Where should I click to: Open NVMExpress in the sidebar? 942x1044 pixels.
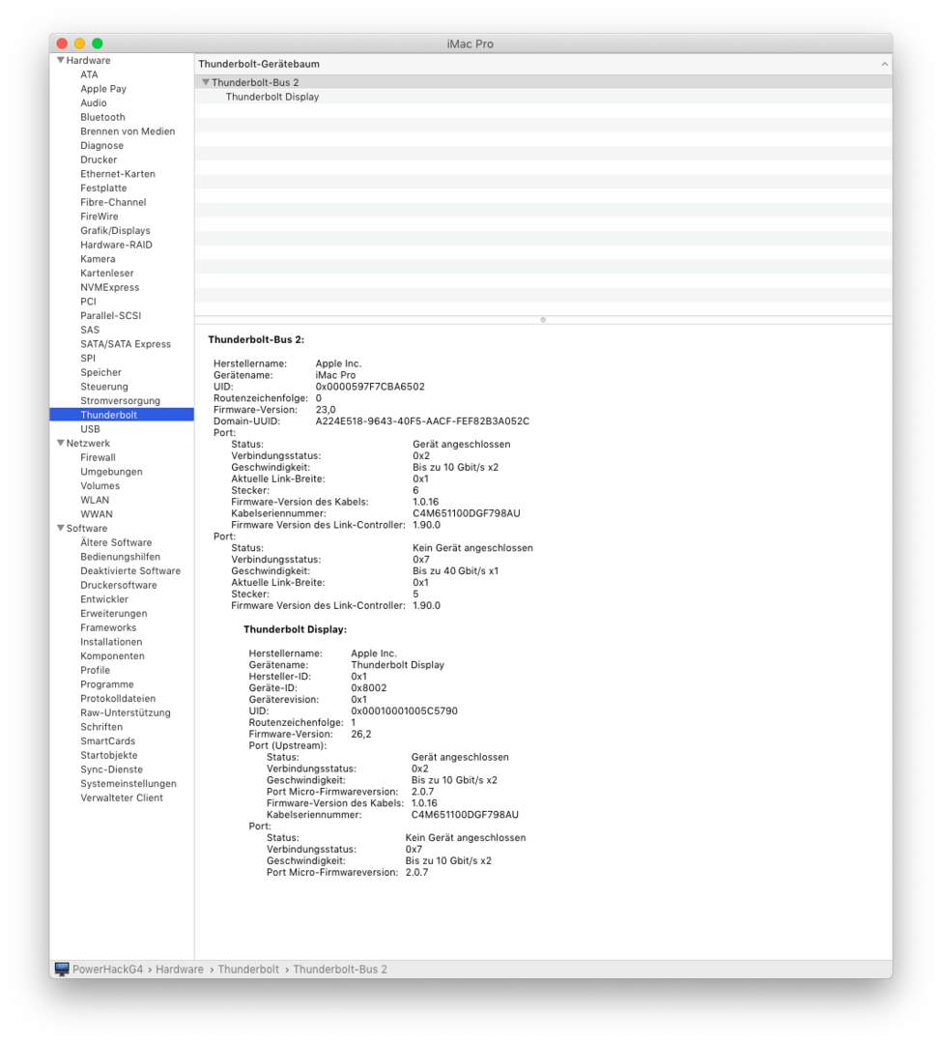click(x=110, y=287)
